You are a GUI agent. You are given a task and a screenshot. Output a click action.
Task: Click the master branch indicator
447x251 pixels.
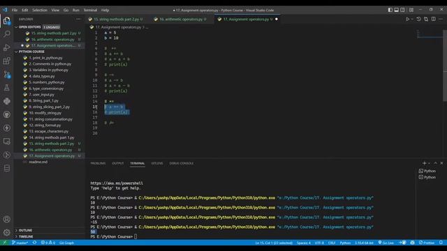[x=20, y=243]
